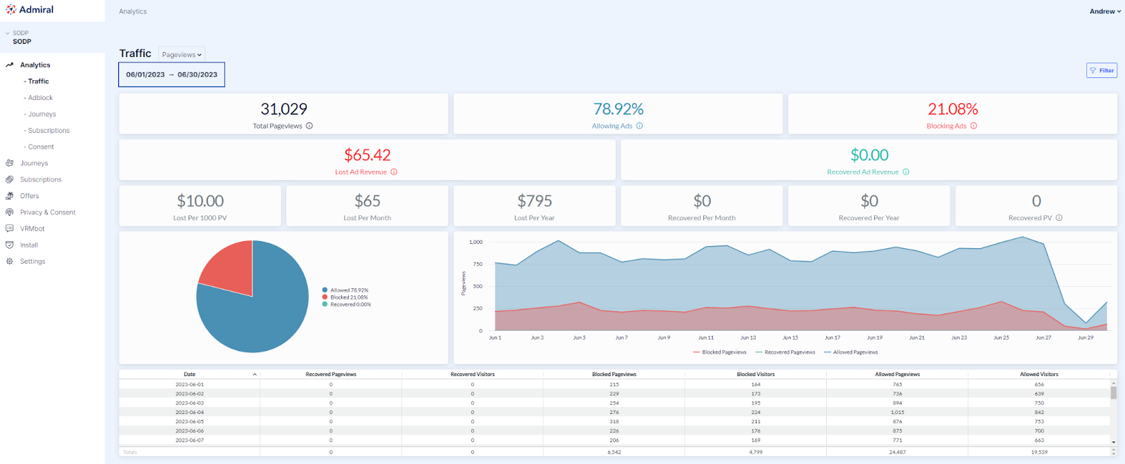Click info icon beside Total Pageviews
The width and height of the screenshot is (1125, 464).
(309, 126)
